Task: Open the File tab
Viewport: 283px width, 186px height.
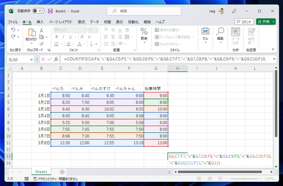Action: point(12,22)
